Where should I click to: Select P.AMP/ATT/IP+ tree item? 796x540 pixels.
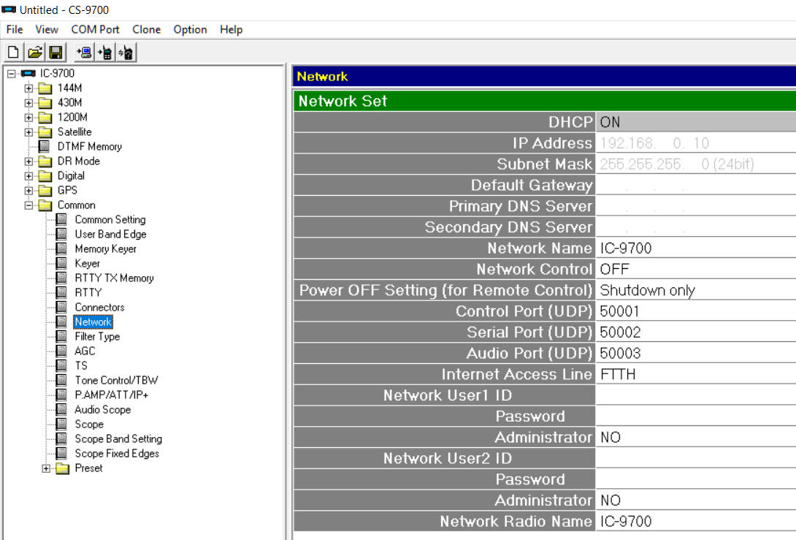tap(112, 395)
